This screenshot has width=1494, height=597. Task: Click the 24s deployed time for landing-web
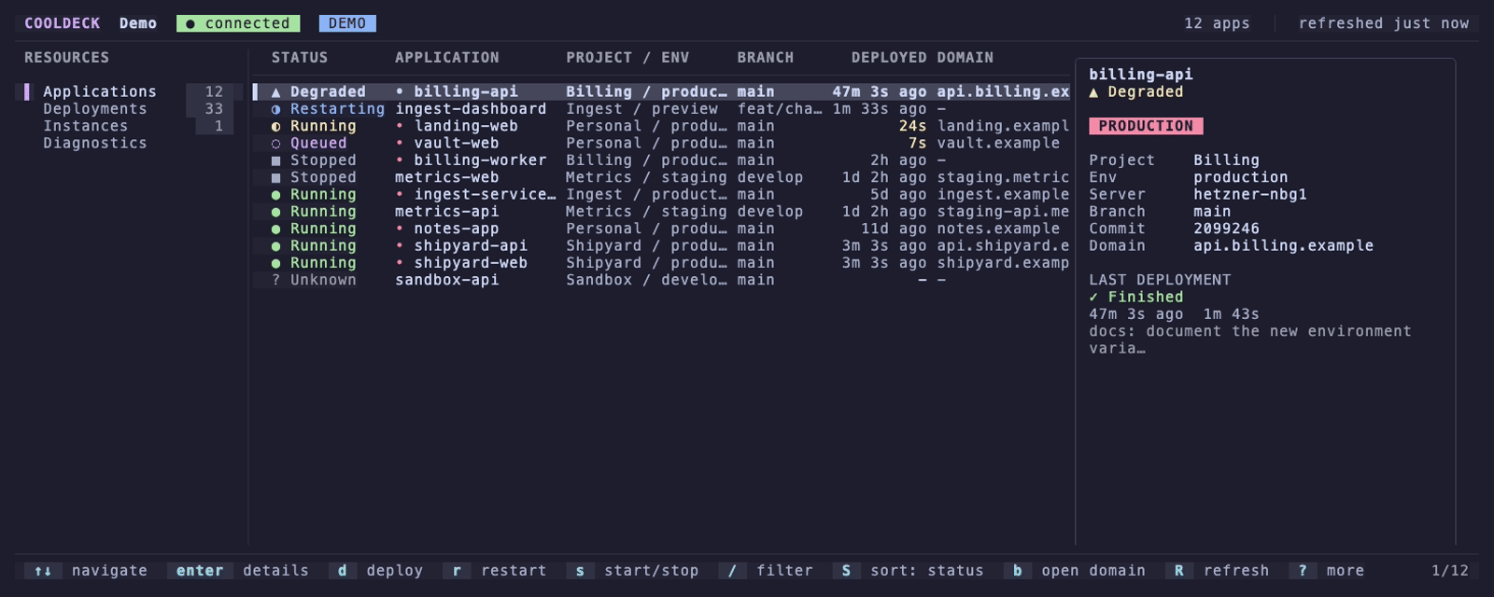coord(913,127)
